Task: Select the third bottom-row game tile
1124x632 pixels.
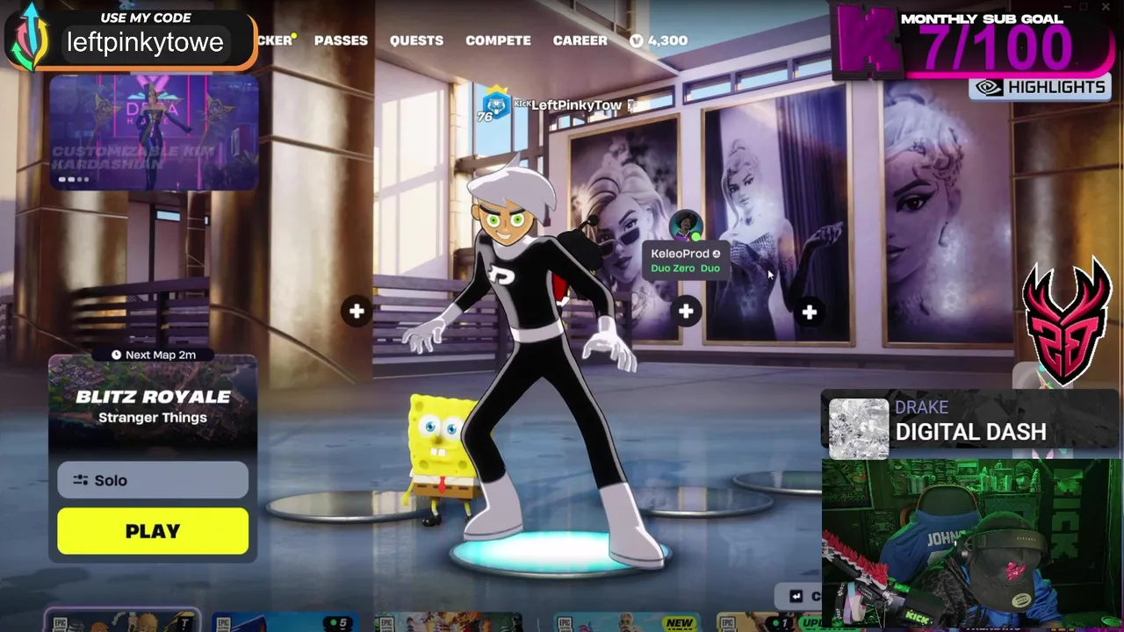Action: point(448,622)
